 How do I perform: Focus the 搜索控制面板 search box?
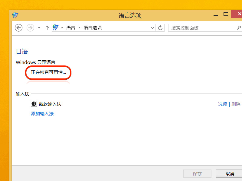pos(201,28)
